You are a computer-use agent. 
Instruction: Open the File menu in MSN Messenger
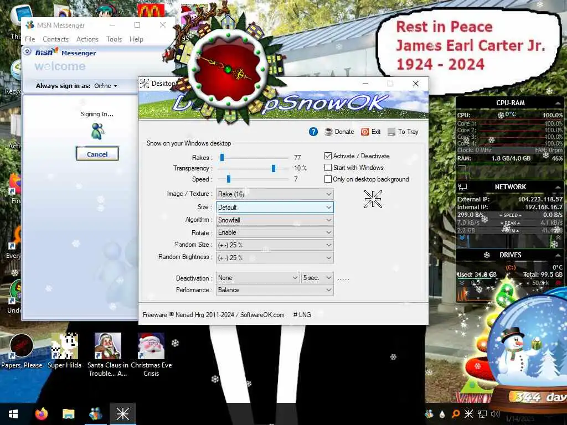pos(30,39)
